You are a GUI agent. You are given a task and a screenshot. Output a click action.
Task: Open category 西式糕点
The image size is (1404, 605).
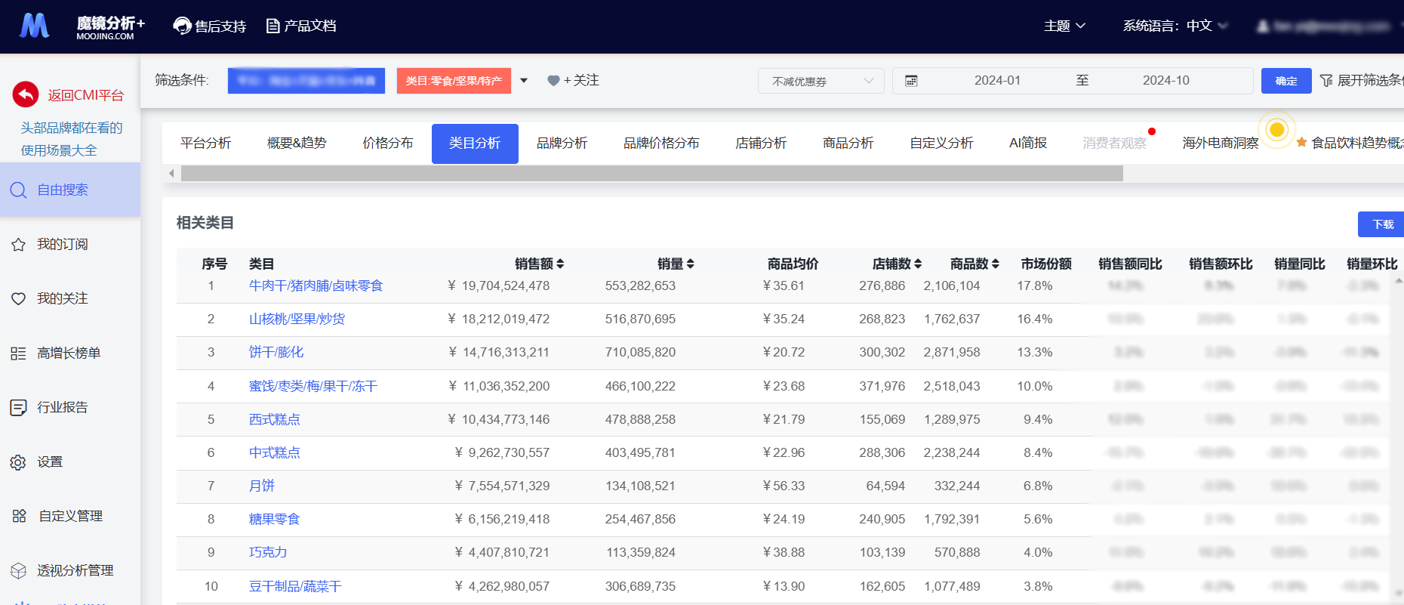[275, 419]
